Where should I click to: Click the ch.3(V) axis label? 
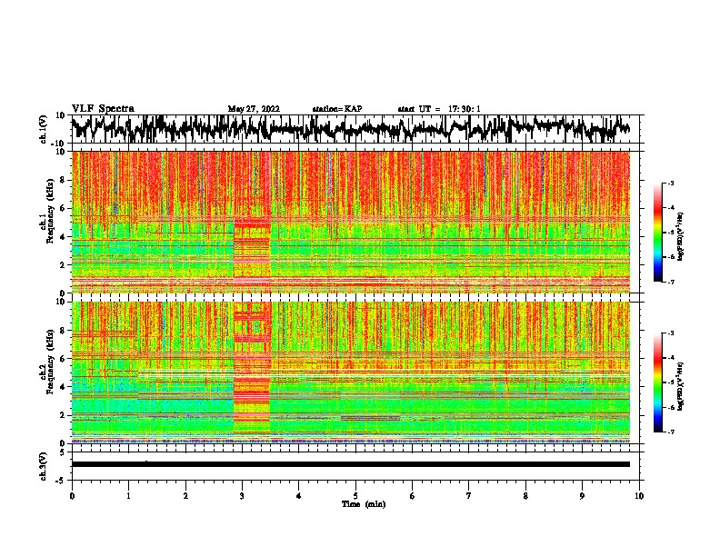(44, 466)
